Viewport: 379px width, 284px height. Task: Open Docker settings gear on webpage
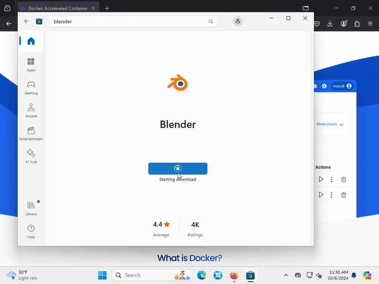[x=324, y=86]
